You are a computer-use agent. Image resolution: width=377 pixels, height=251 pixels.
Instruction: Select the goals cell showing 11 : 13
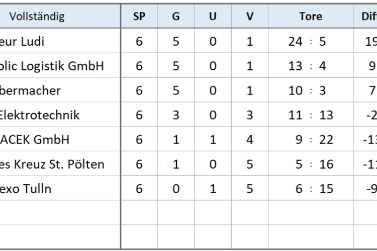(x=311, y=114)
